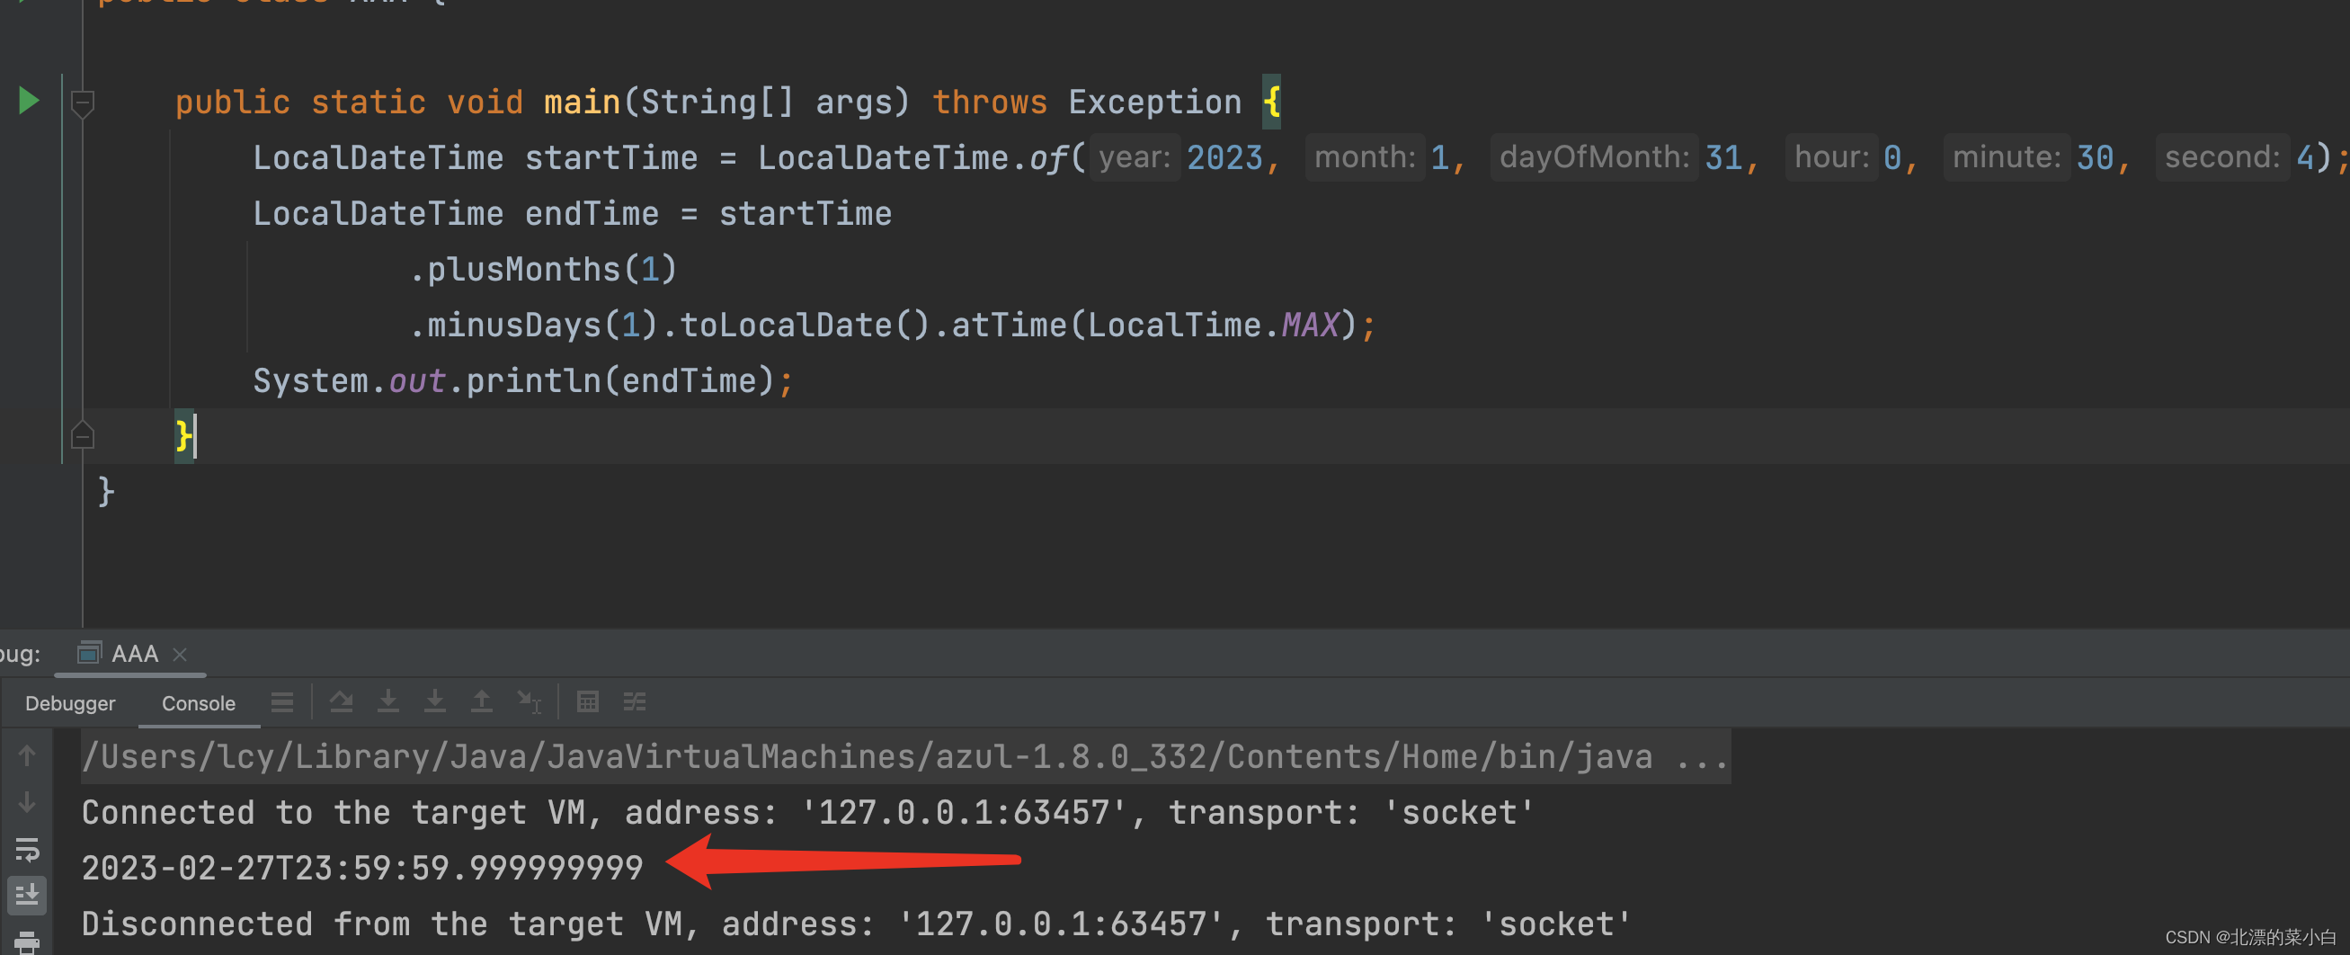Click 'main' method name
The image size is (2350, 955).
582,103
